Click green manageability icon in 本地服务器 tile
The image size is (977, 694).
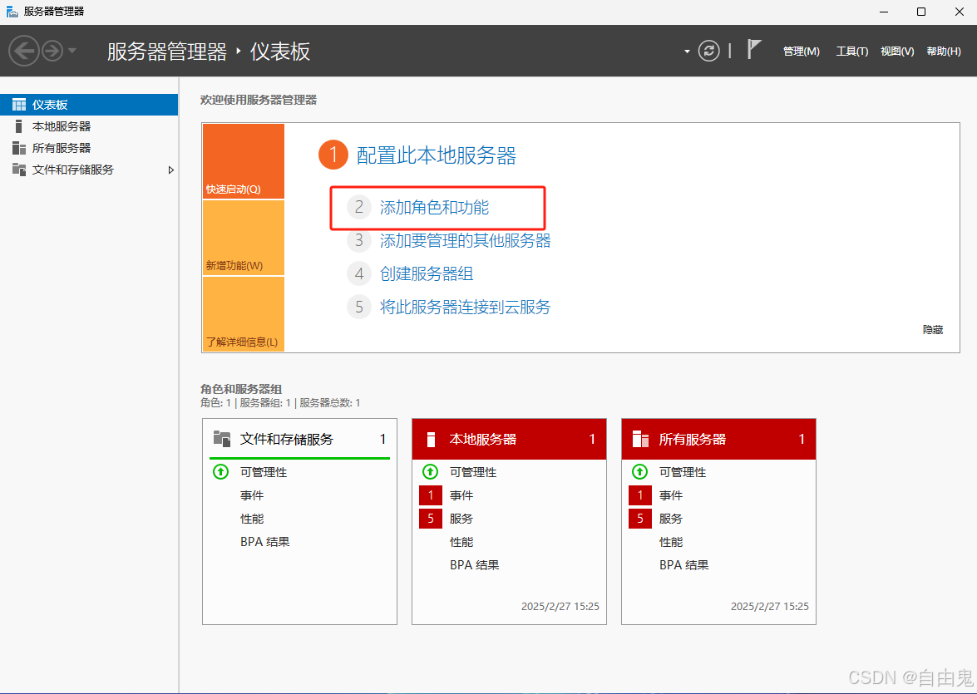coord(431,471)
